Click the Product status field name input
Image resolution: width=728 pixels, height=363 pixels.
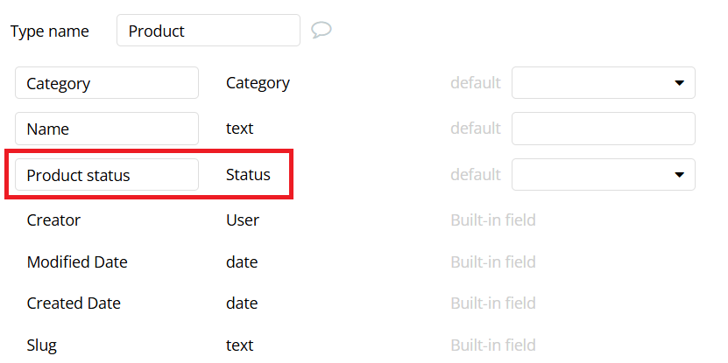pos(107,175)
